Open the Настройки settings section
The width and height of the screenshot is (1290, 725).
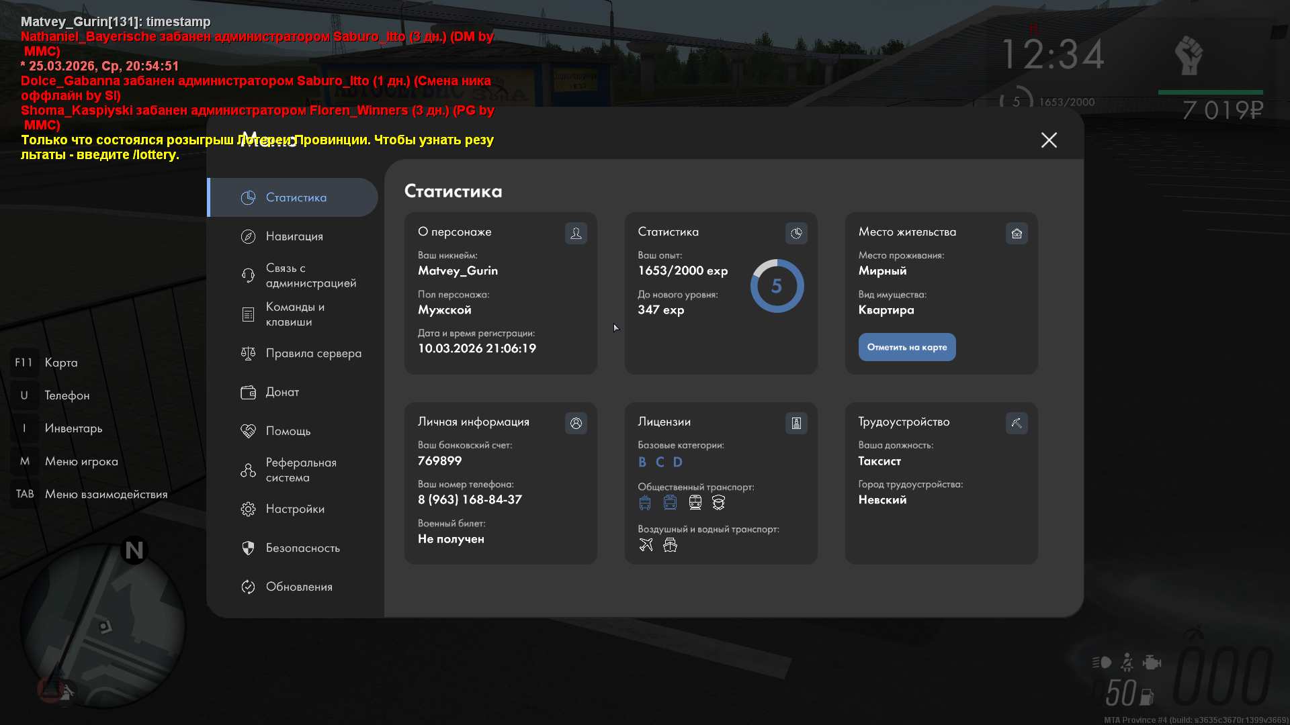[x=294, y=509]
